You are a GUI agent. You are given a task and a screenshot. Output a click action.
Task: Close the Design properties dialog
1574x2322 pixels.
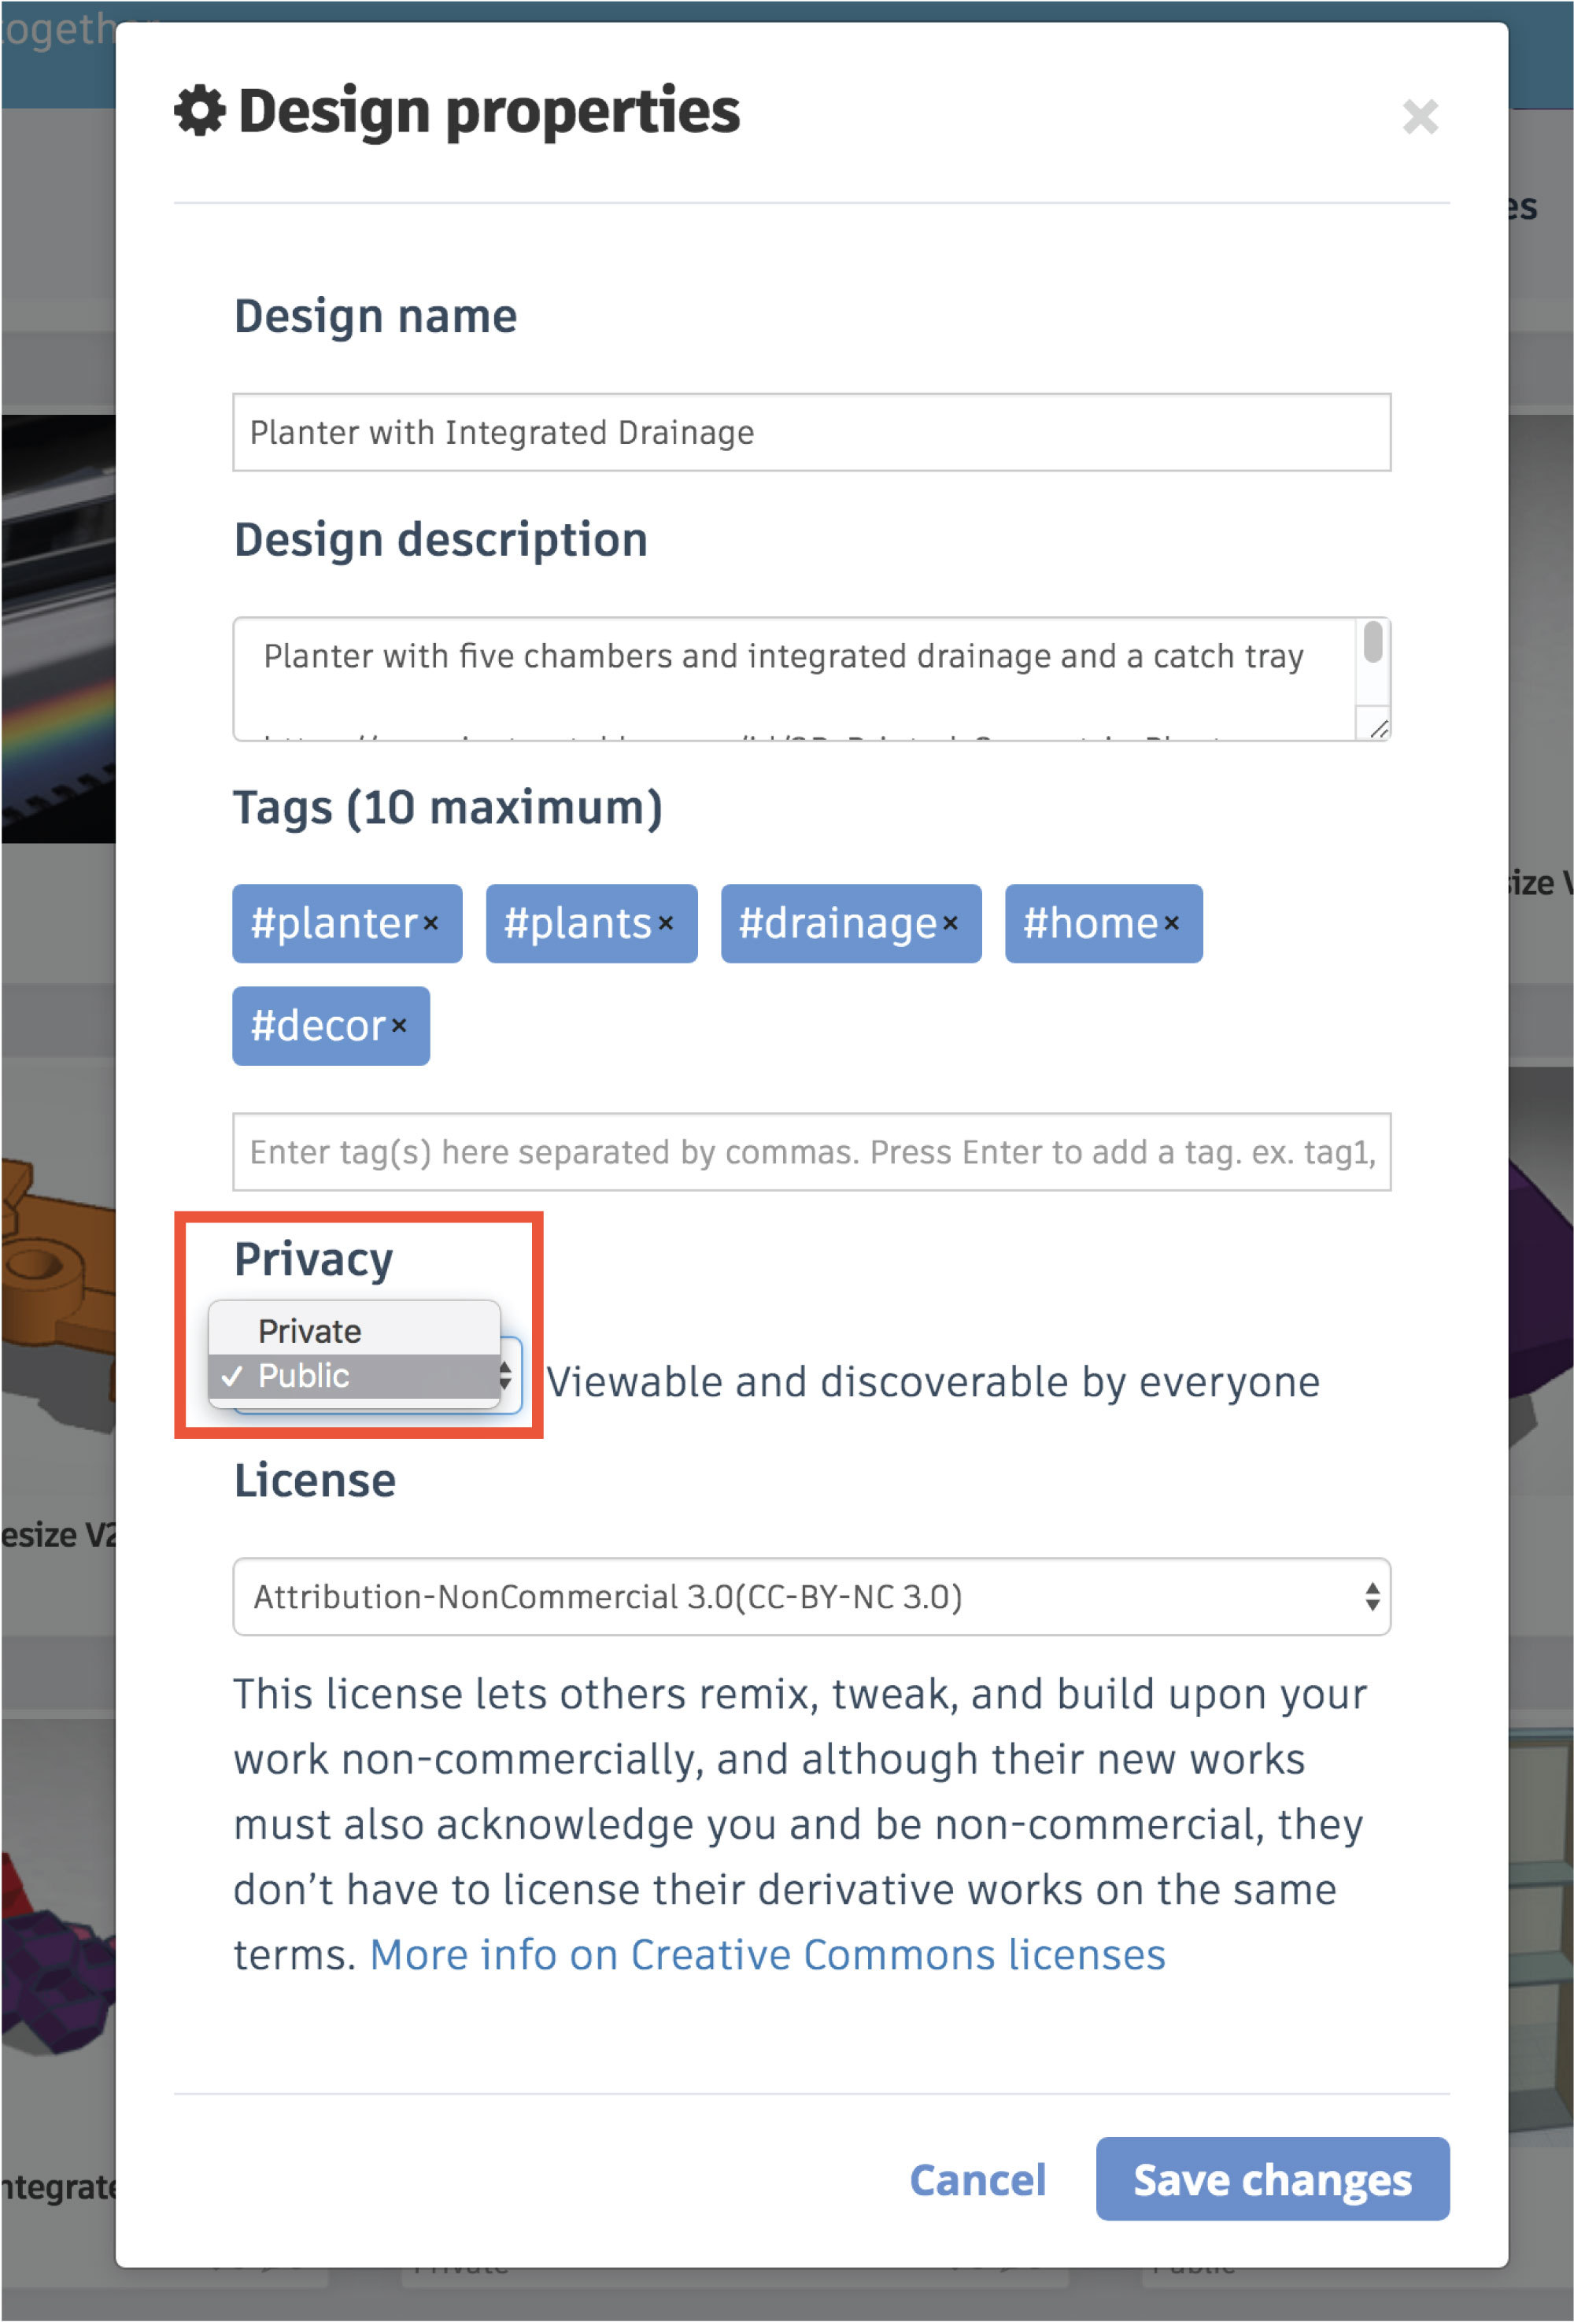pos(1421,118)
